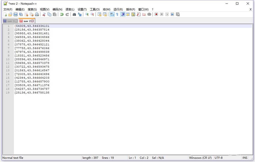This screenshot has width=255, height=162.
Task: Click Save Recorded Macro toolbar icon
Action: (178, 15)
